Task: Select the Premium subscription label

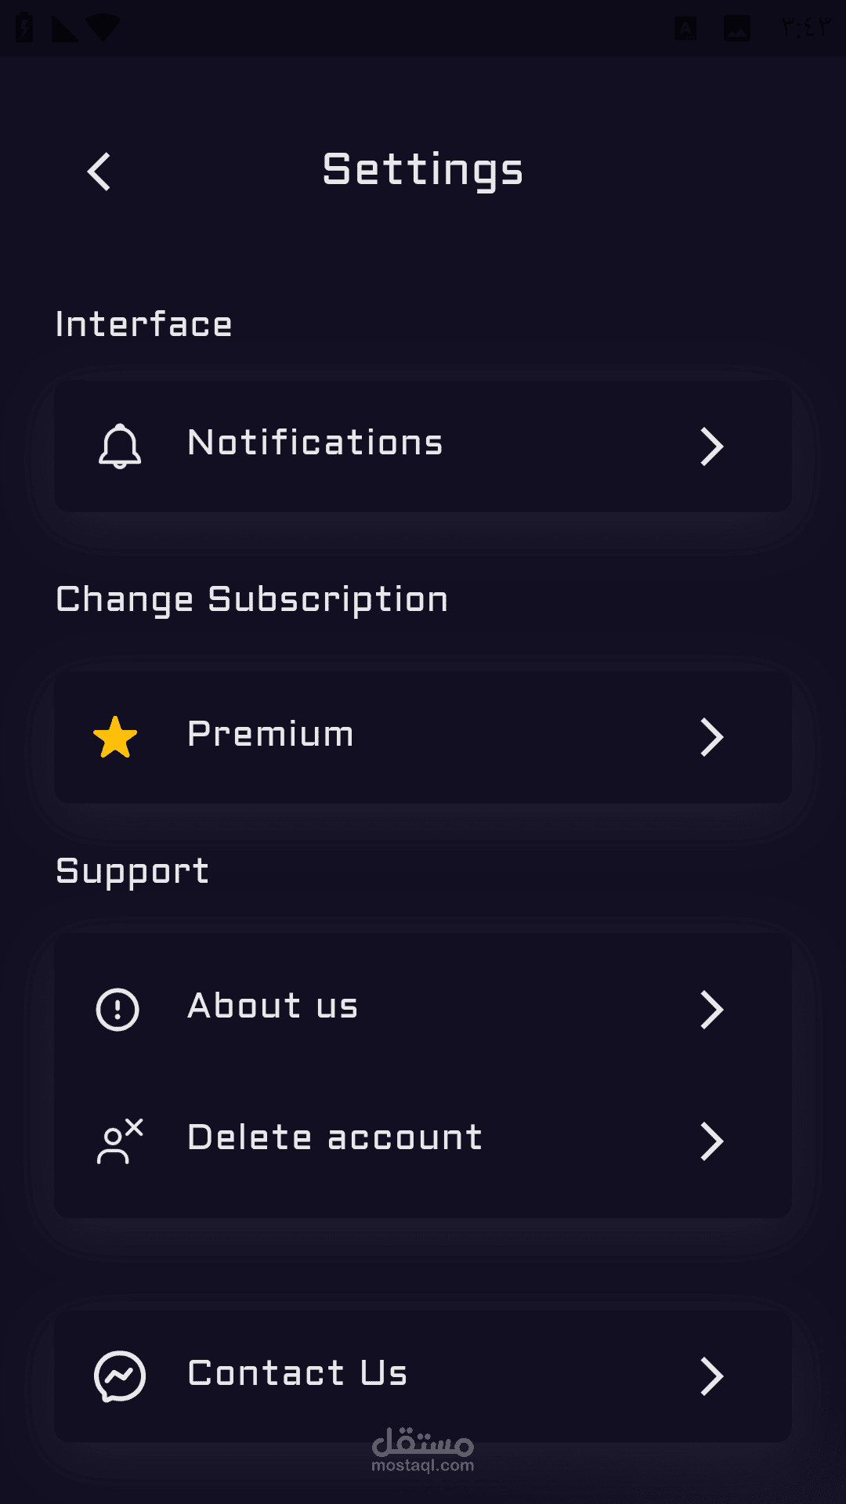Action: tap(271, 735)
